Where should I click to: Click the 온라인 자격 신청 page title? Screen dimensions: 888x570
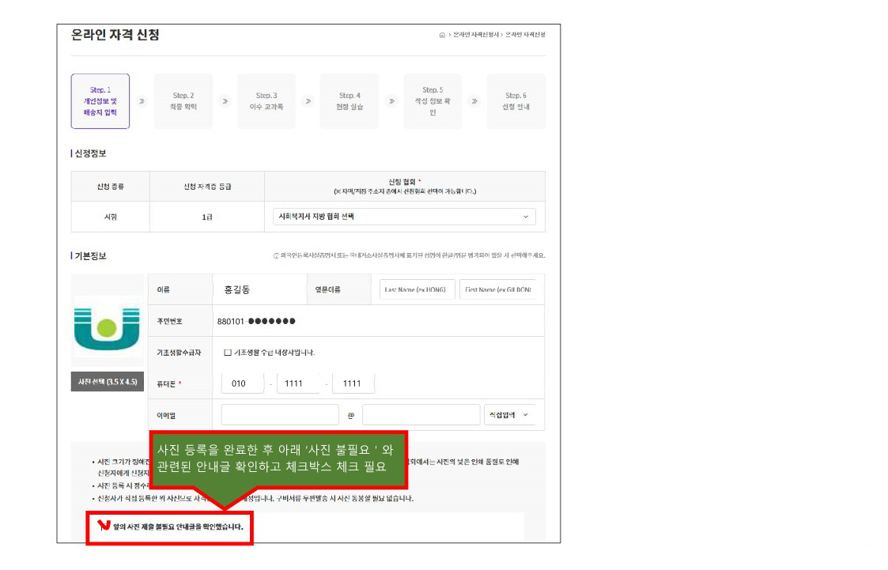(x=115, y=35)
